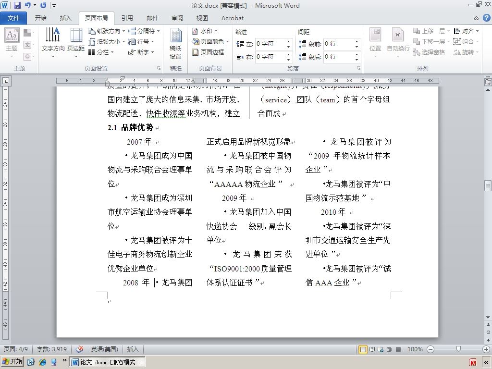Click the zoom slider handle
This screenshot has height=369, width=492.
pos(458,349)
